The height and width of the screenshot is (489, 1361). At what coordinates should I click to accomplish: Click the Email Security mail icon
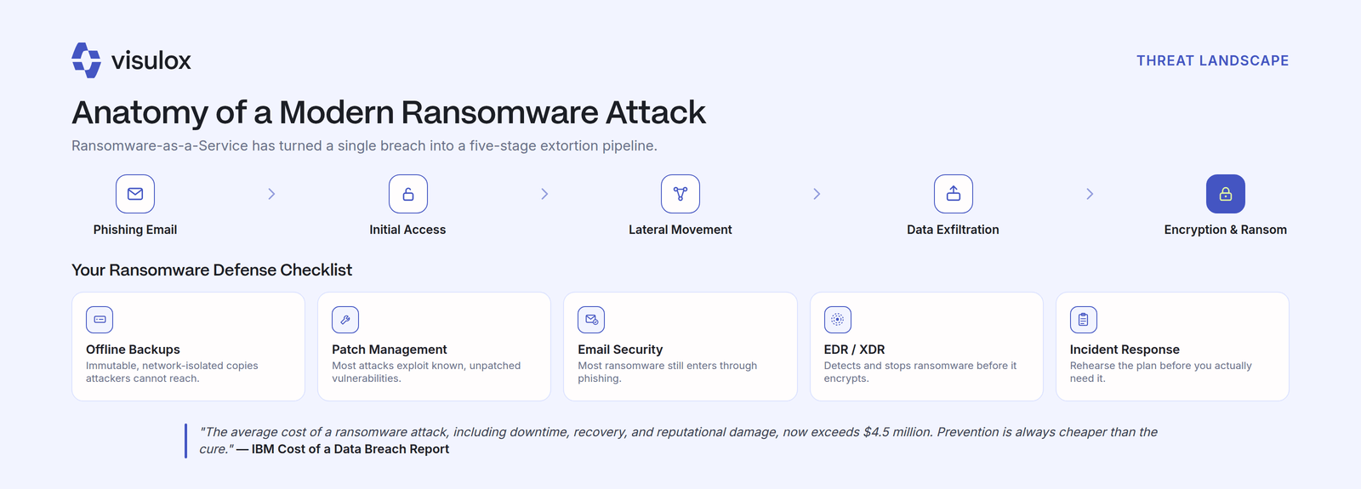pyautogui.click(x=591, y=320)
